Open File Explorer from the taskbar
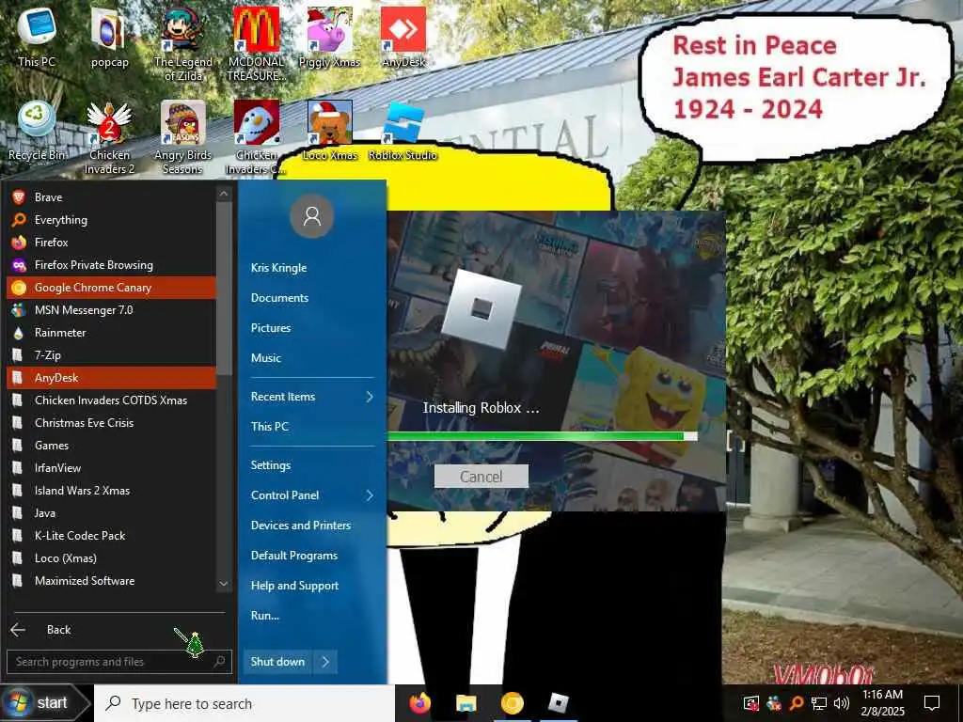 (x=466, y=703)
